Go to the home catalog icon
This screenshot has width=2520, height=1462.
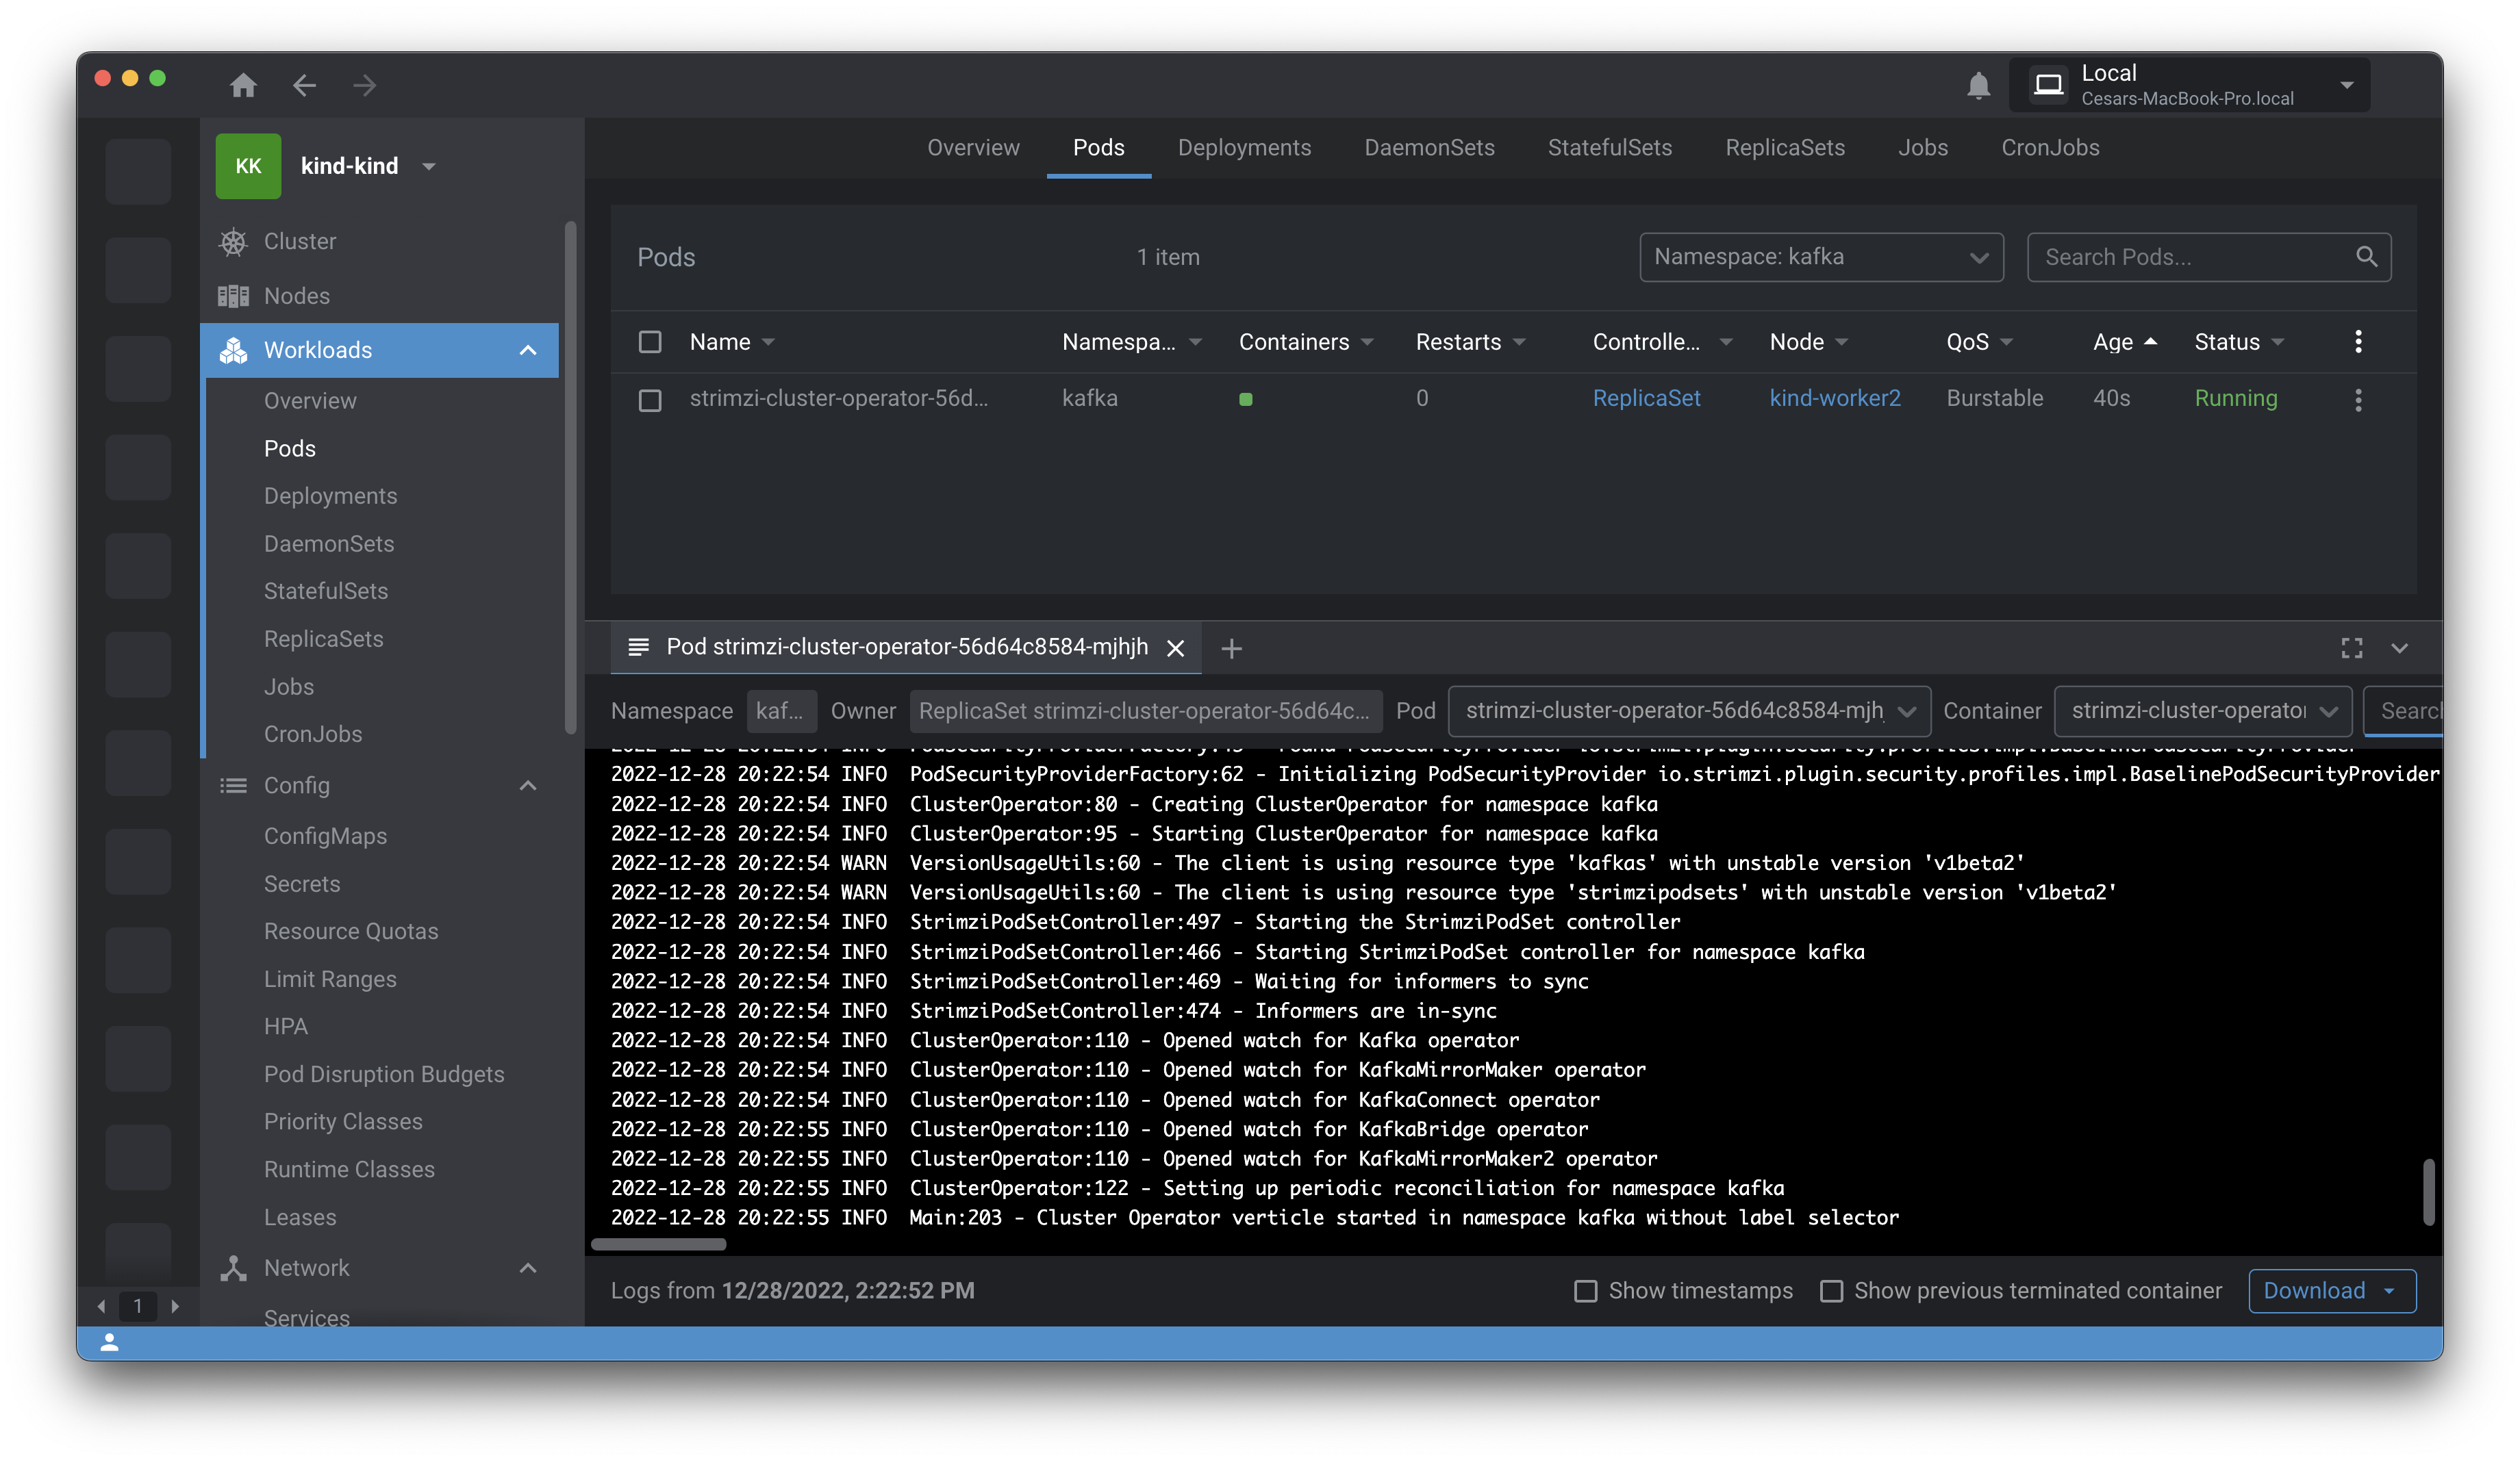click(x=243, y=85)
